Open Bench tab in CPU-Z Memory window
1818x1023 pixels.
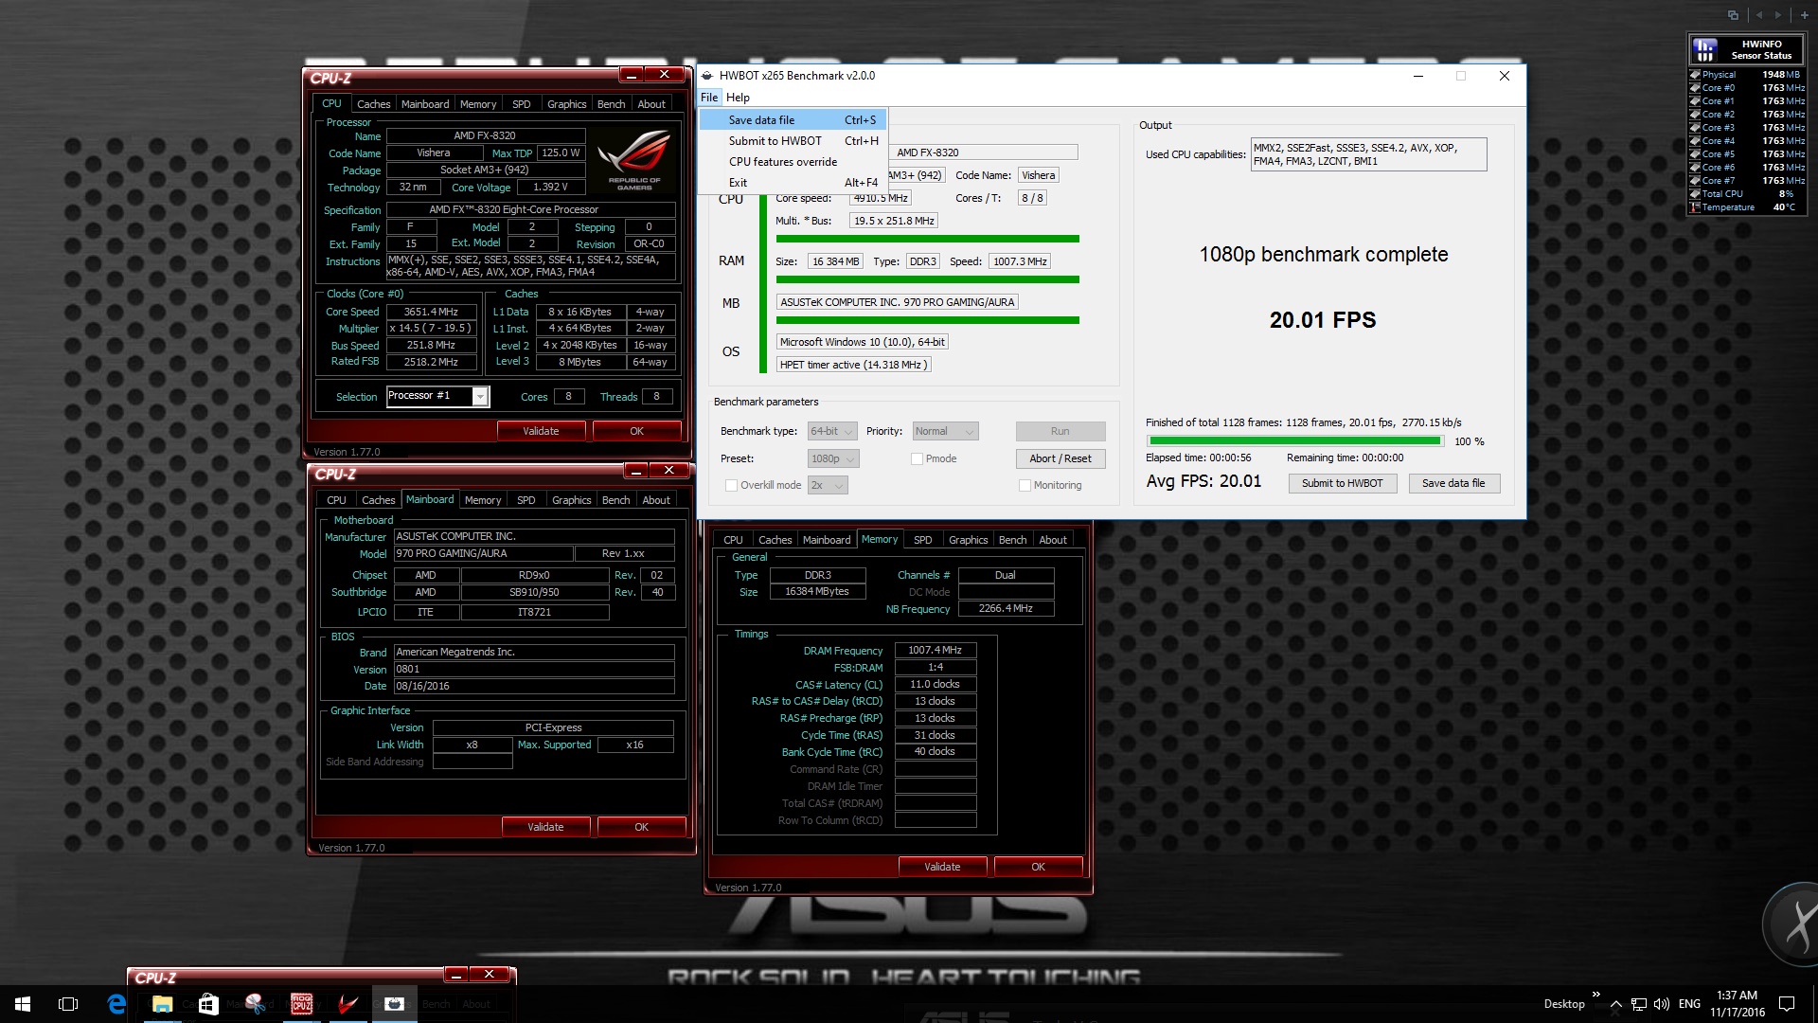pos(1013,540)
